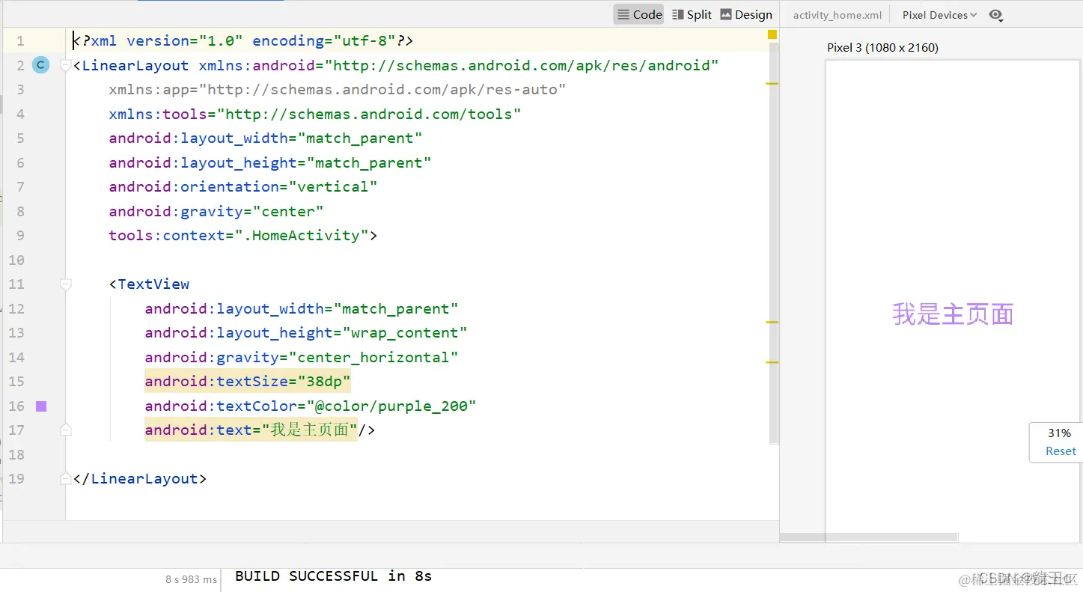This screenshot has height=592, width=1083.
Task: Open the activity_home.xml file selector
Action: point(838,15)
